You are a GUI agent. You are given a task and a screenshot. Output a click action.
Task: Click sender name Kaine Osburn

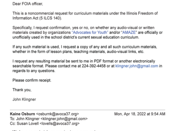pos(23,114)
